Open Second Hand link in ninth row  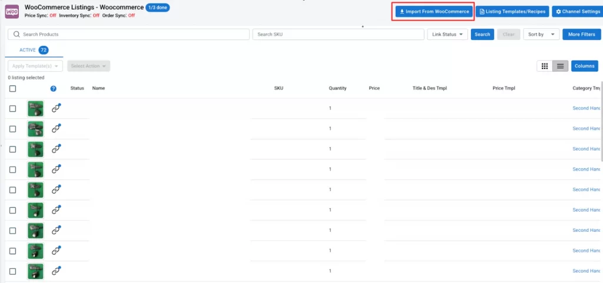pos(587,271)
